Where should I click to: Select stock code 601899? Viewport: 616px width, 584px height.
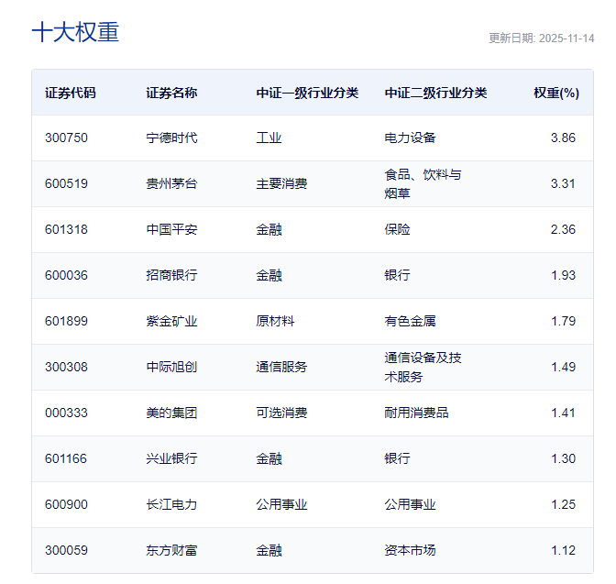66,321
